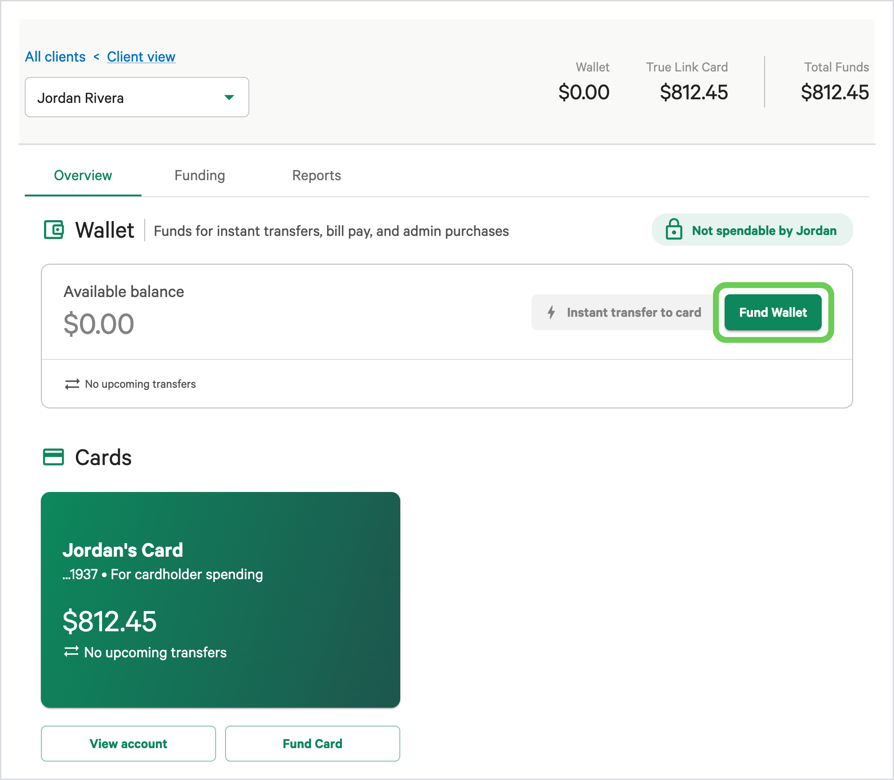Image resolution: width=894 pixels, height=780 pixels.
Task: Click the transfer arrows icon on Jordan's Card
Action: click(71, 651)
